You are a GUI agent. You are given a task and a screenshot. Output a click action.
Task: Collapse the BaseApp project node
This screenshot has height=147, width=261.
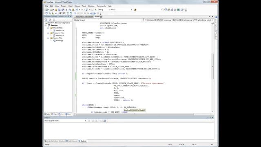(46, 25)
